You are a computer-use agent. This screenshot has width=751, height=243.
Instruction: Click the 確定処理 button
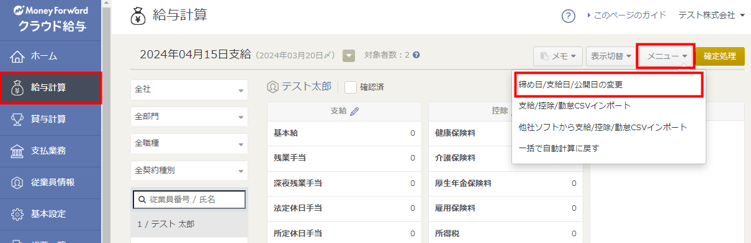720,56
